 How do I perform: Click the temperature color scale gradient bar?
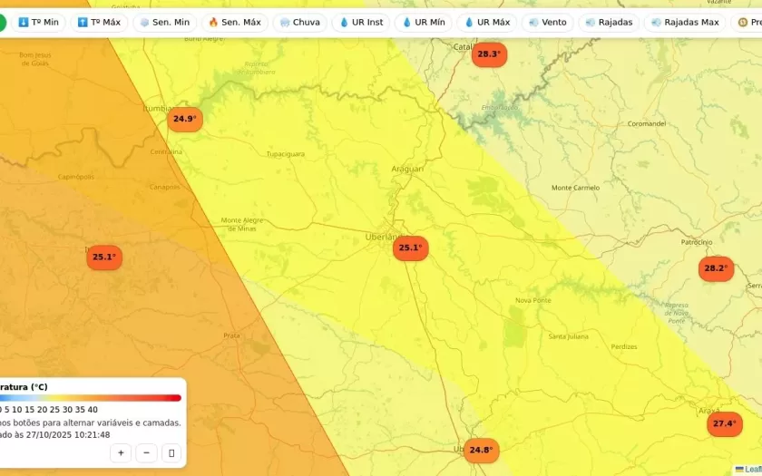pos(91,398)
